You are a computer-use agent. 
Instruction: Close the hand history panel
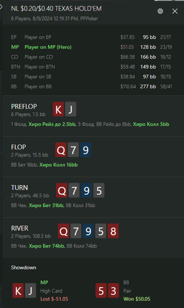click(175, 11)
